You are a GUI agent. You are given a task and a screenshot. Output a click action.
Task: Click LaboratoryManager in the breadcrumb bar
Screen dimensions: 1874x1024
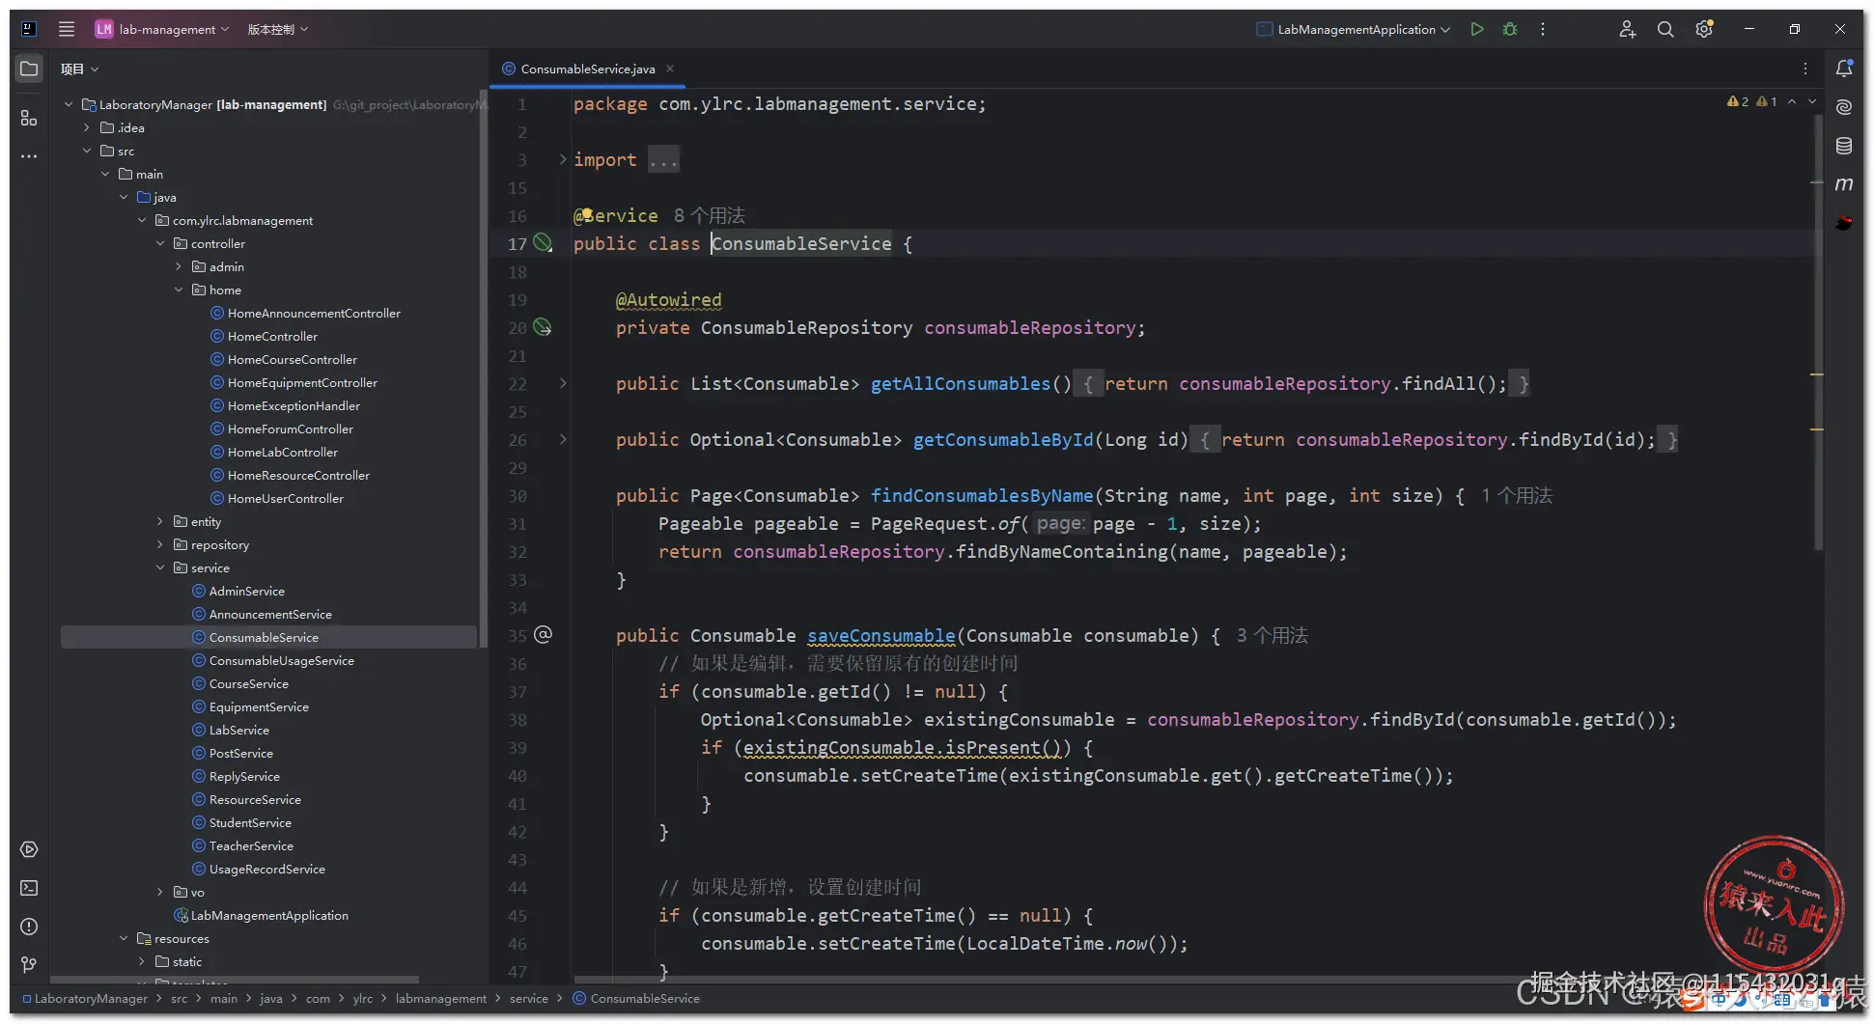(x=91, y=999)
